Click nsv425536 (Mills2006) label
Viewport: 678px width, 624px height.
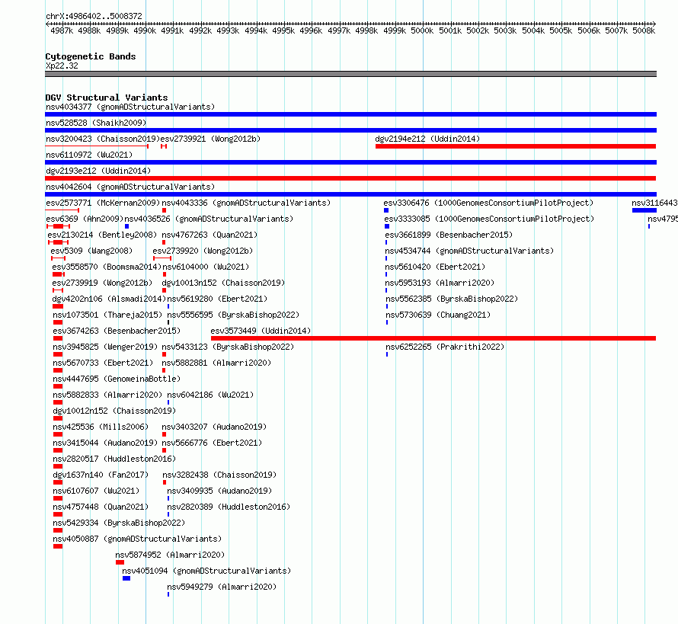[101, 427]
